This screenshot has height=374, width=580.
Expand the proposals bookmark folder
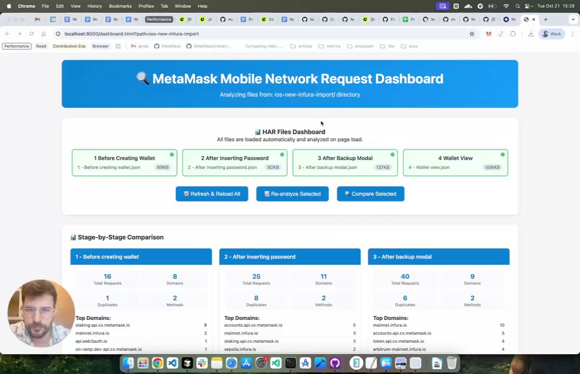(360, 46)
